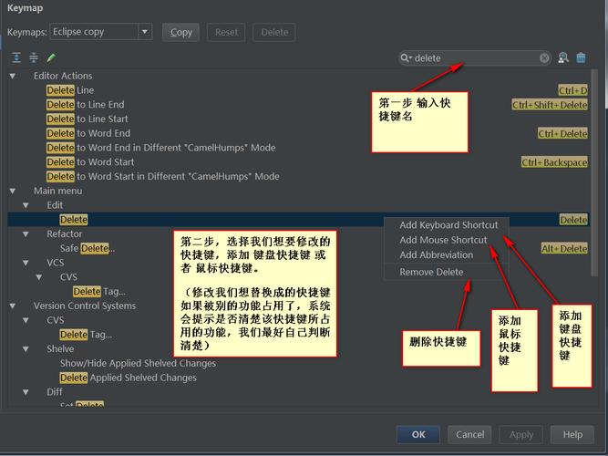Click the Delete keymap button
This screenshot has height=456, width=608.
(274, 32)
